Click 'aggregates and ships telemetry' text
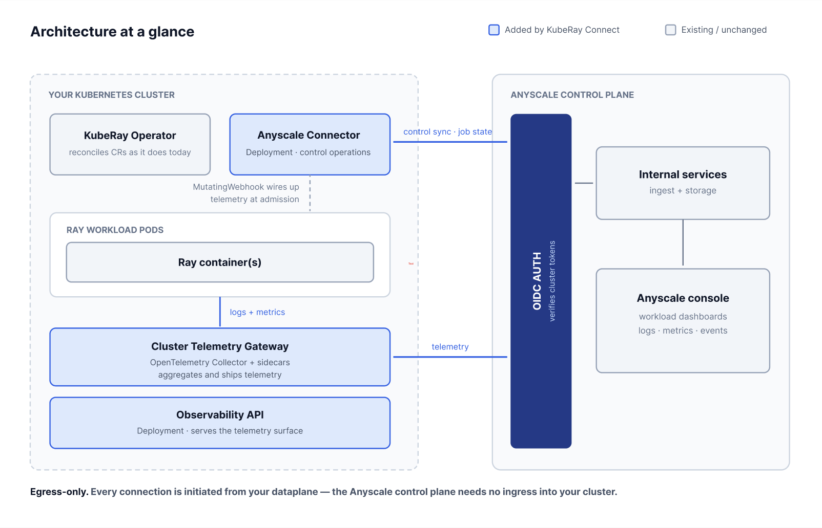 pyautogui.click(x=220, y=375)
